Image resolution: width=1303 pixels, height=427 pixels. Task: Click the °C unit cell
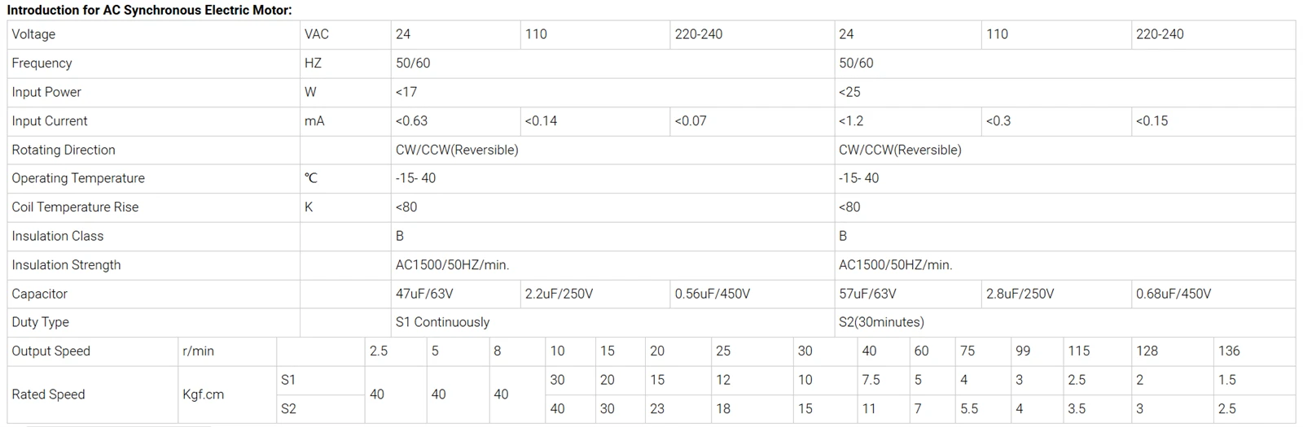(x=345, y=178)
